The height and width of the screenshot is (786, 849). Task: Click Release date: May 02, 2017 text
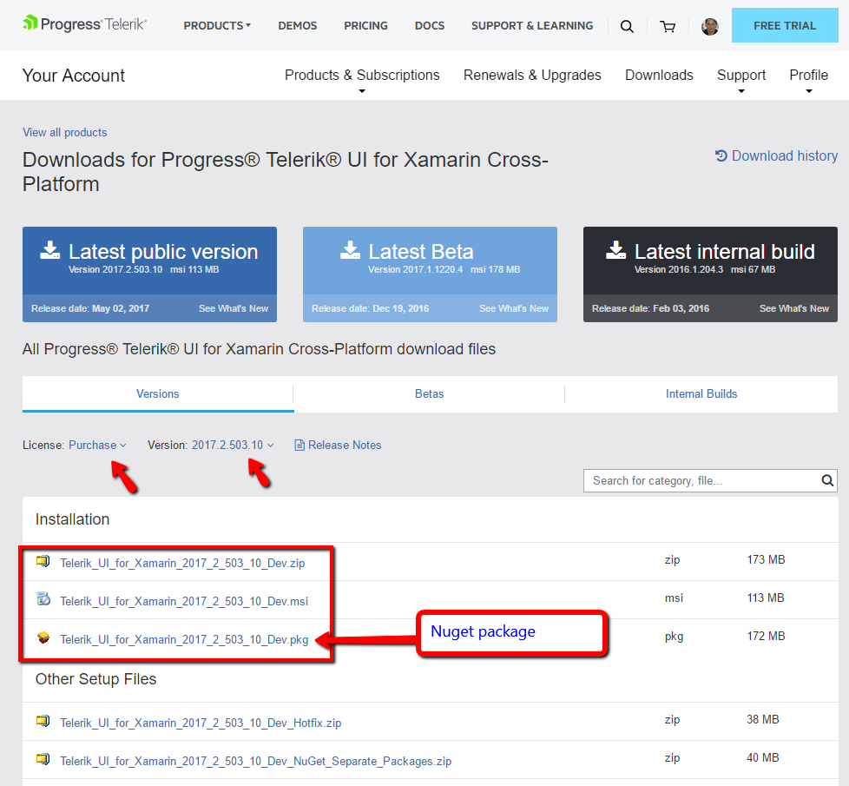(x=90, y=309)
